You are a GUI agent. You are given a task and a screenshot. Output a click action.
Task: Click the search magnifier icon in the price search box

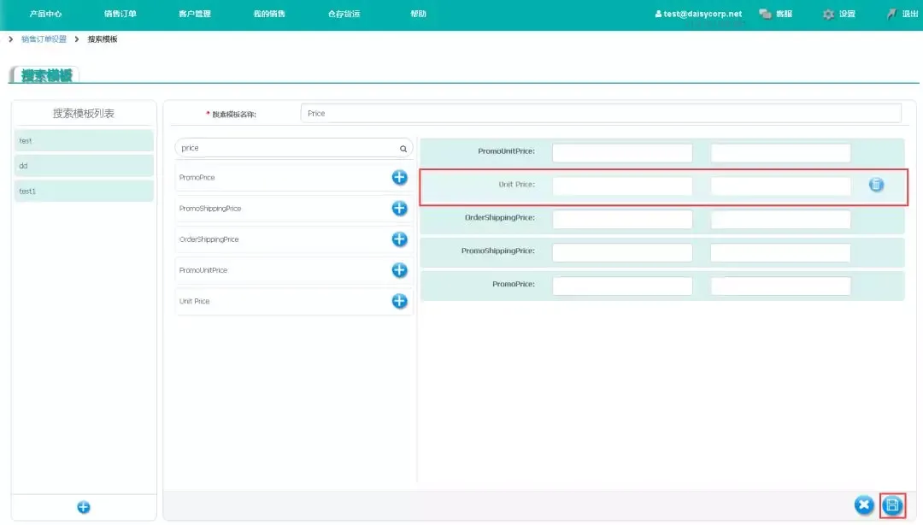pyautogui.click(x=403, y=149)
